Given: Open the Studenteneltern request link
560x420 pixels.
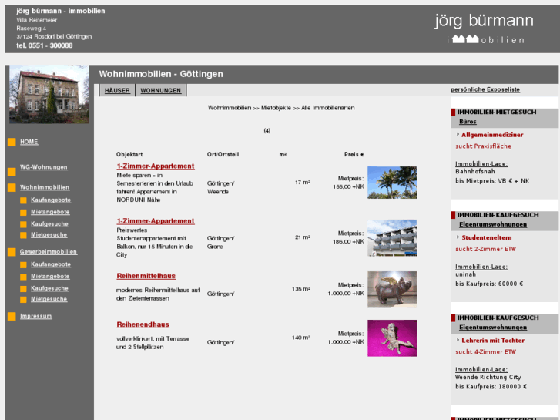Looking at the screenshot, I should pos(486,237).
